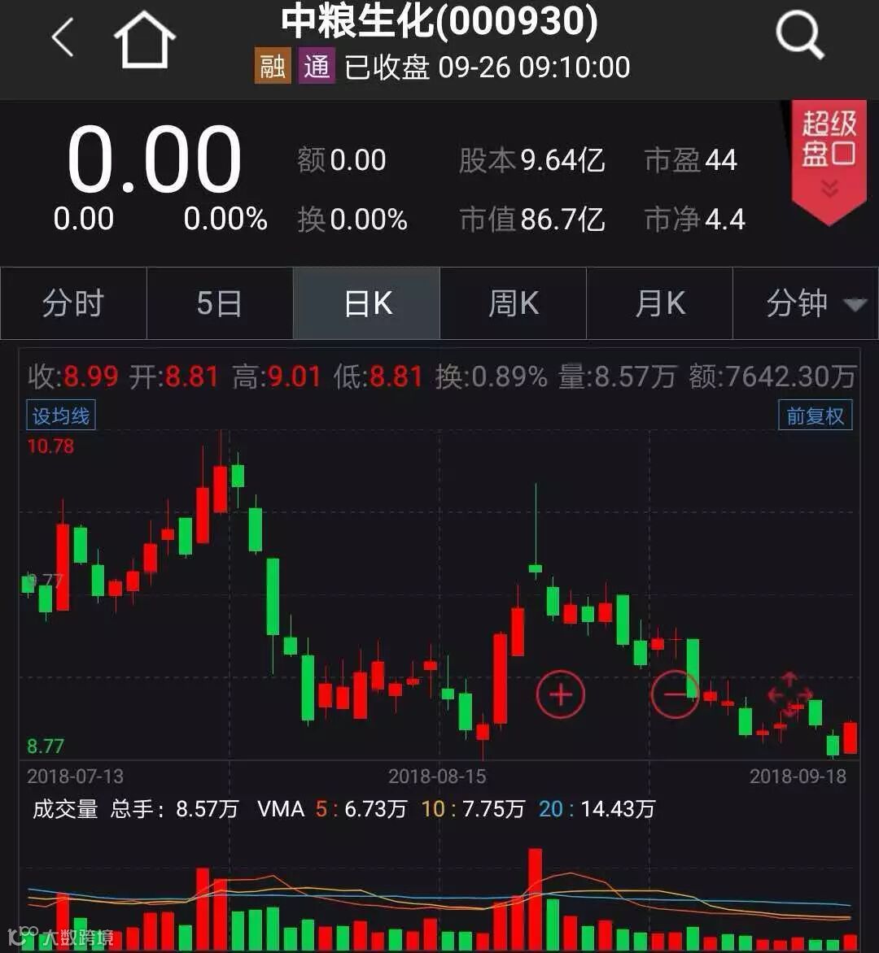Tap the large 0.00 price
Screen dimensions: 879x953
tap(154, 159)
